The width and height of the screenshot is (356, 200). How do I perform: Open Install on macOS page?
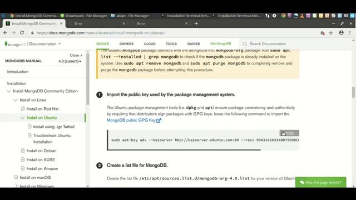click(35, 178)
